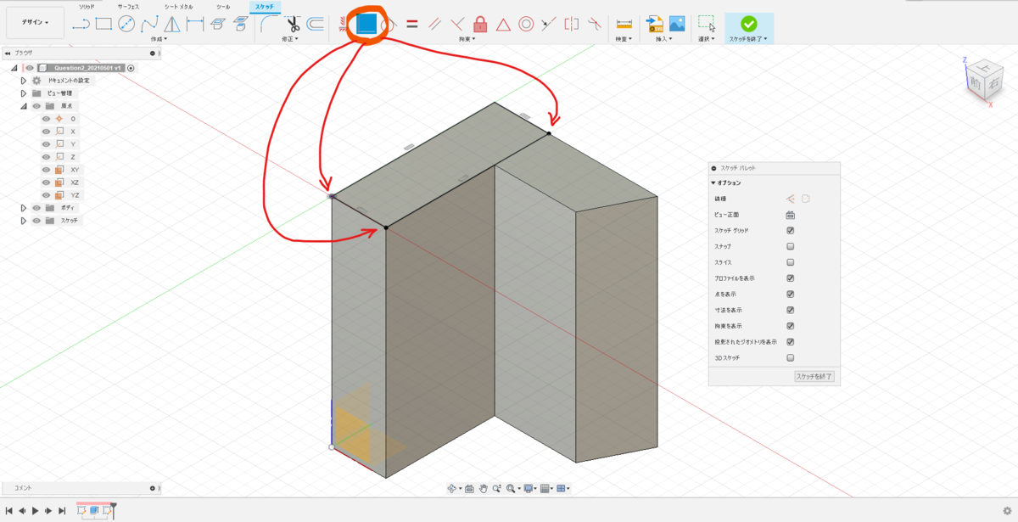Jump to timeline start

coord(8,511)
